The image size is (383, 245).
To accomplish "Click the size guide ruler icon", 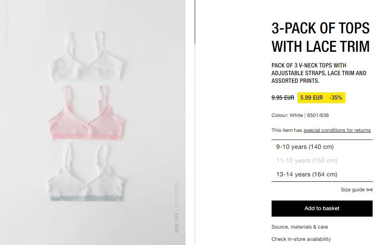I will [x=370, y=190].
